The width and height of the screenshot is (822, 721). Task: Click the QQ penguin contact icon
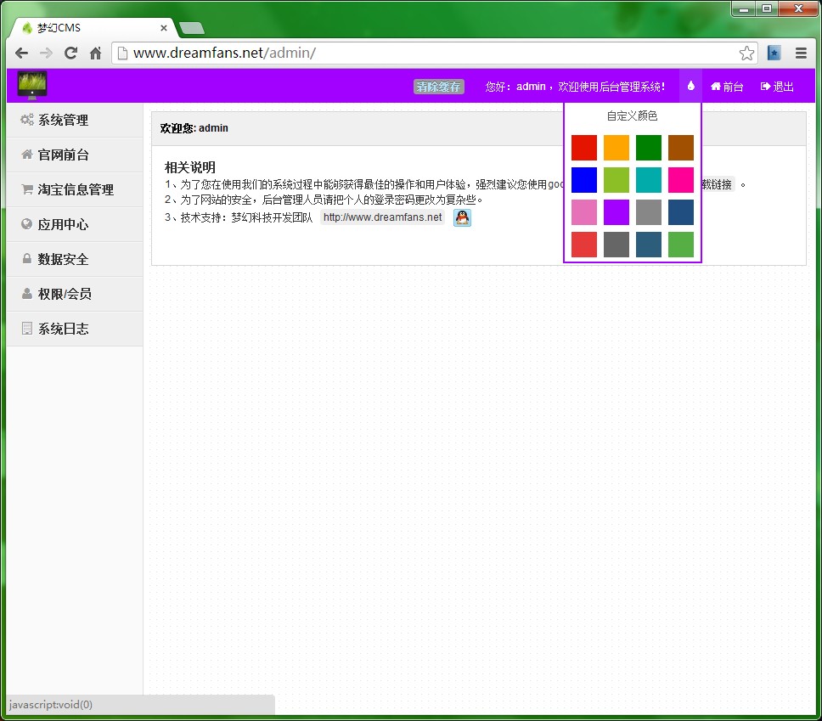(462, 217)
